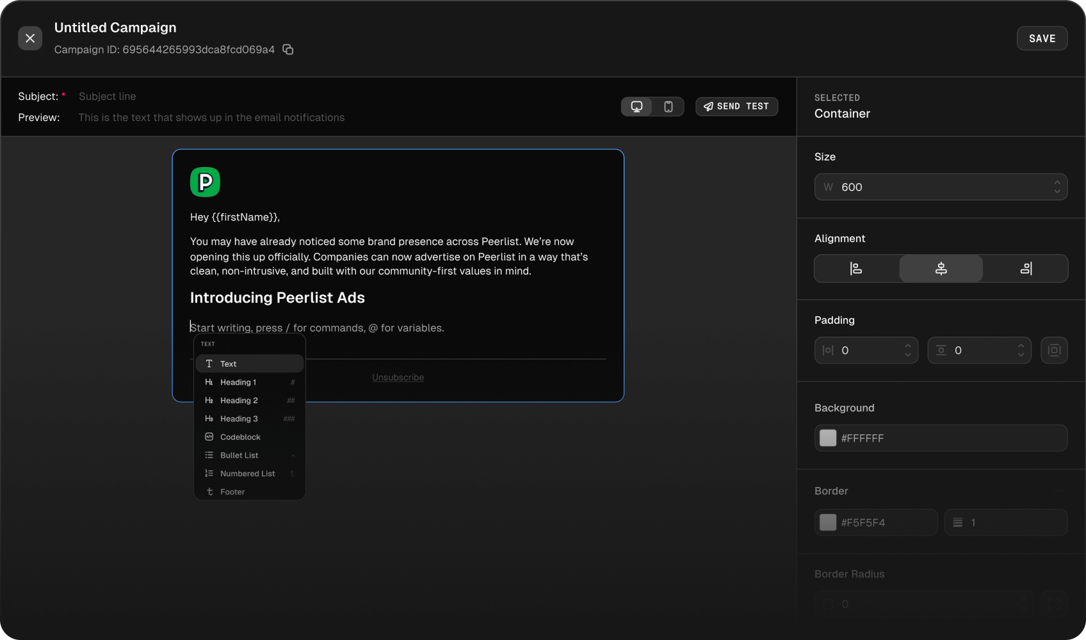This screenshot has width=1086, height=640.
Task: Pick Numbered List from the command menu
Action: [247, 474]
